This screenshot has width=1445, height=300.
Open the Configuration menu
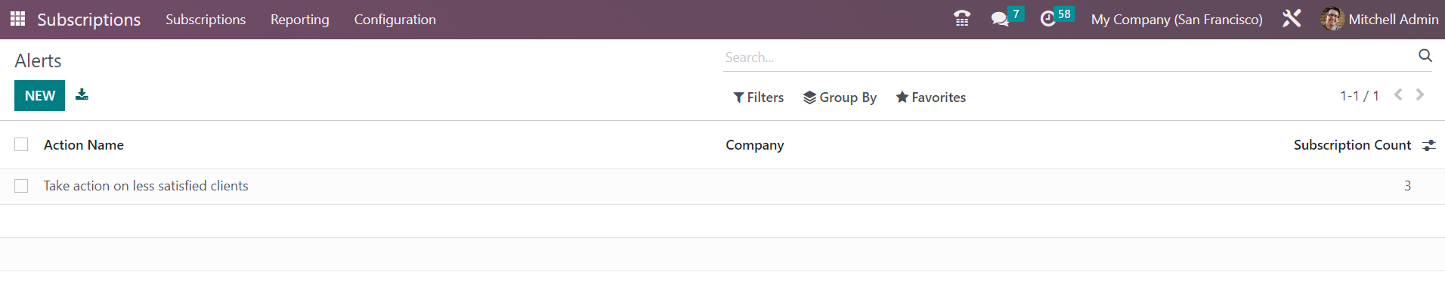click(395, 20)
